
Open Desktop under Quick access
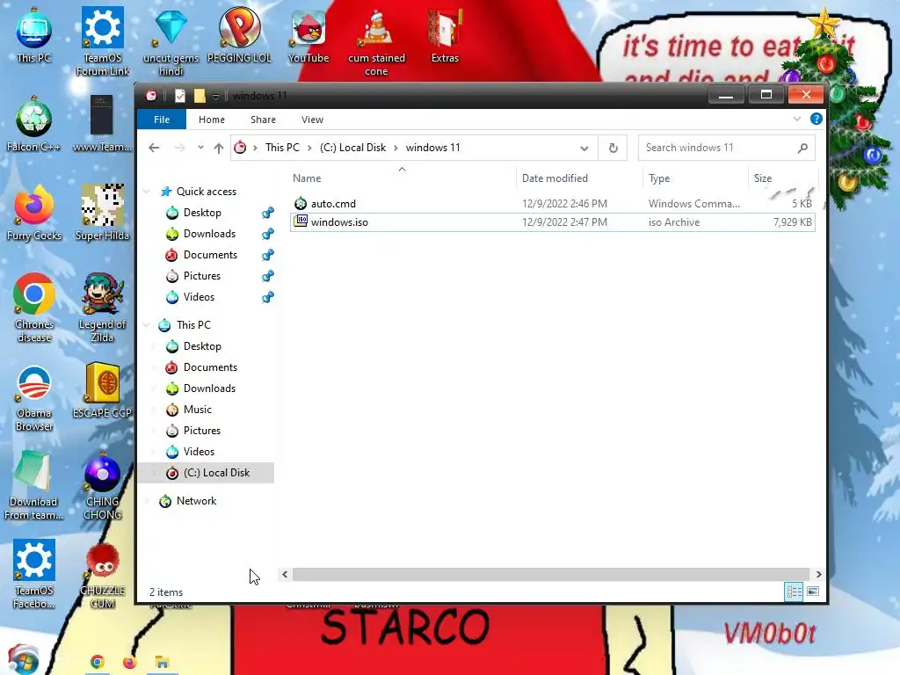point(202,213)
